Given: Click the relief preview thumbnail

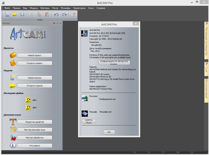Looking at the screenshot, I should point(85,114).
